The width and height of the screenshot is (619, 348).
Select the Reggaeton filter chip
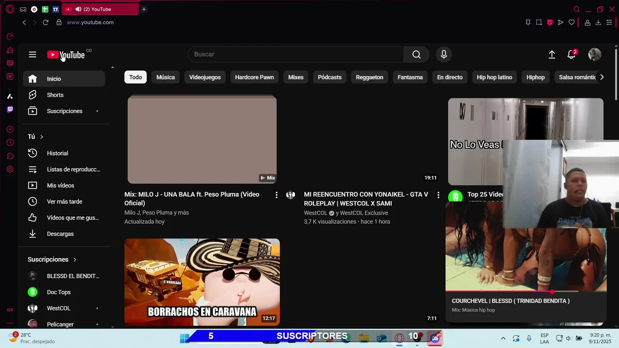369,77
